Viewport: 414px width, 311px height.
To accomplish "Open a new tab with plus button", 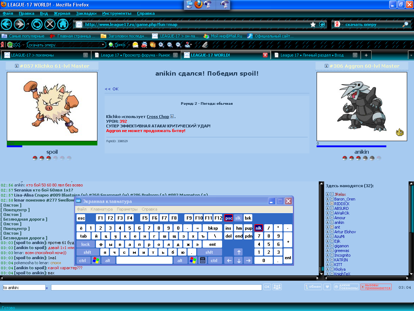I will pos(366,55).
